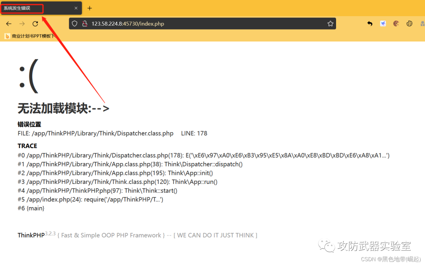The height and width of the screenshot is (265, 425).
Task: Reload the page with refresh icon
Action: [x=35, y=24]
